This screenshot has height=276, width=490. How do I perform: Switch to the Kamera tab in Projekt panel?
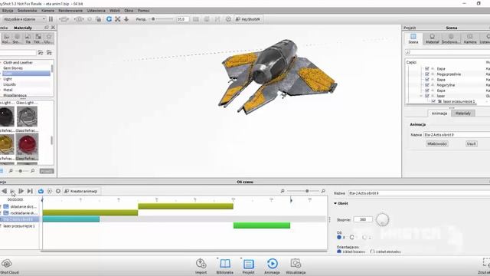(470, 39)
